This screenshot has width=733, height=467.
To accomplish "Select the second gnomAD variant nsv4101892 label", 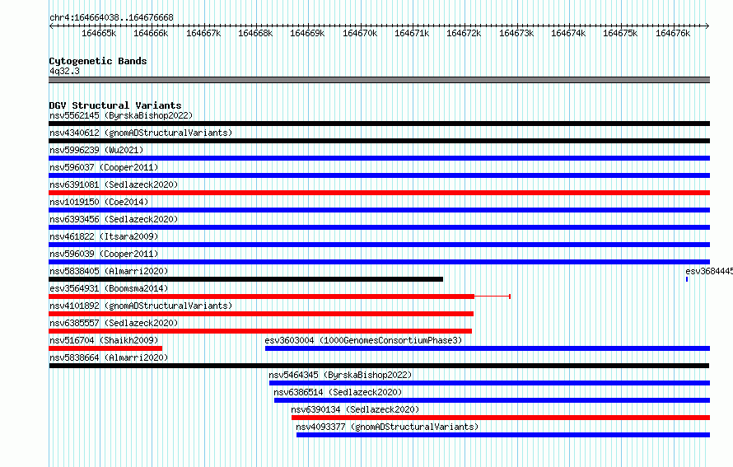I will (141, 306).
